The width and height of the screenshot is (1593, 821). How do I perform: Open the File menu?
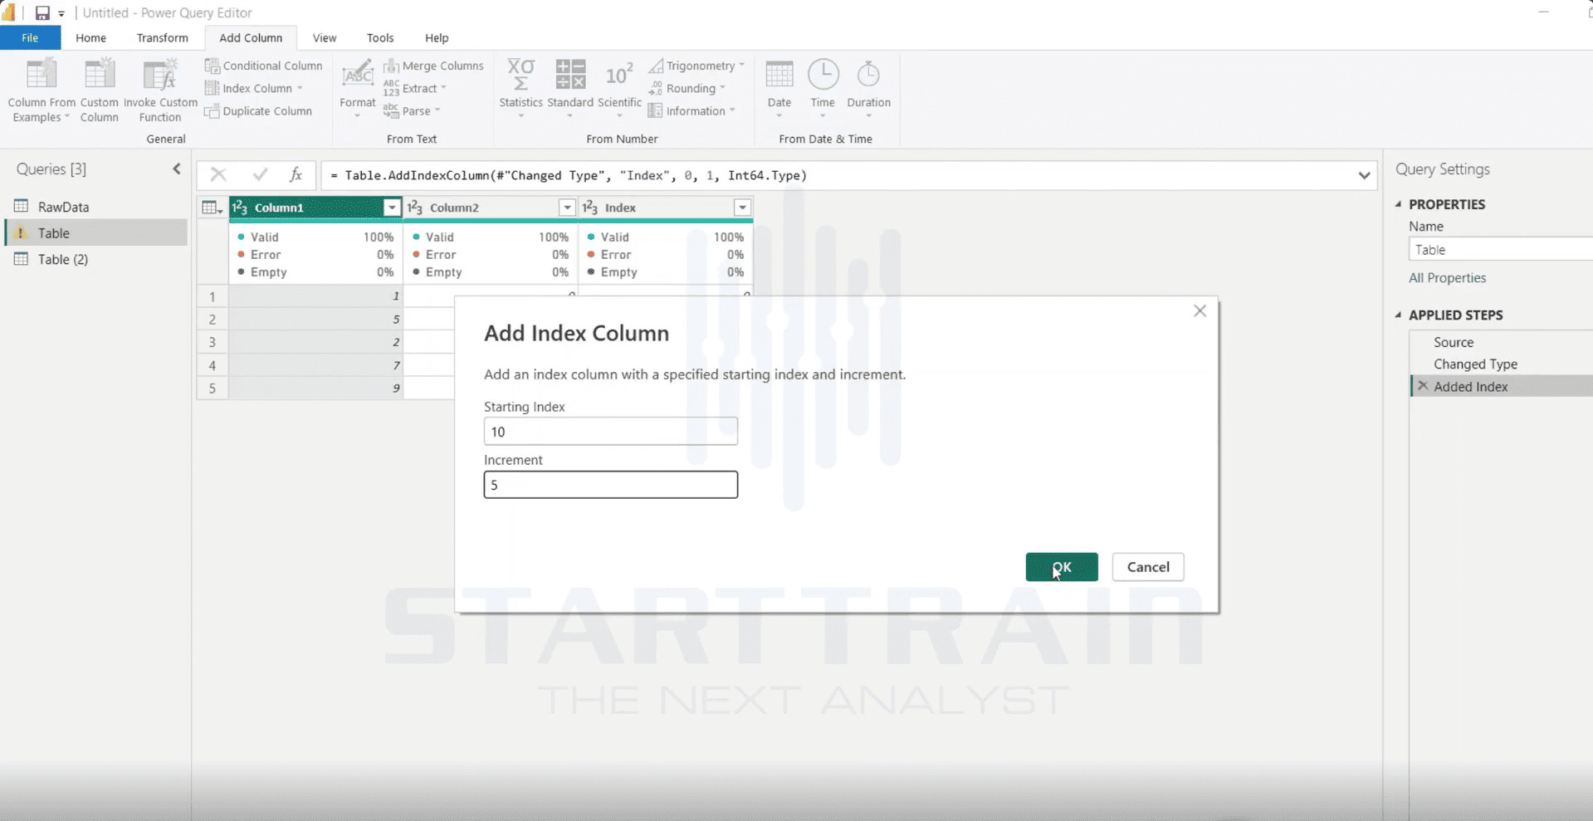pos(30,38)
